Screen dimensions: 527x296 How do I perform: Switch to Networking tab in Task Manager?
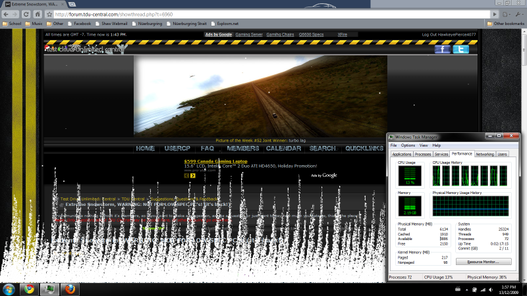pos(485,154)
